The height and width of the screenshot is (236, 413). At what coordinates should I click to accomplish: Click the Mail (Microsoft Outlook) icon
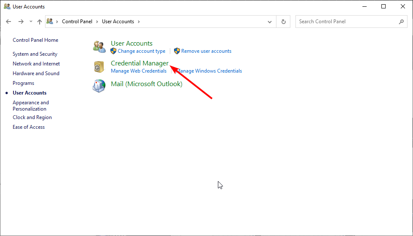pos(99,86)
